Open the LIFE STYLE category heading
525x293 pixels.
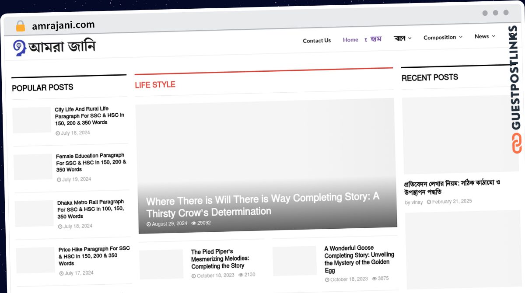[x=155, y=85]
